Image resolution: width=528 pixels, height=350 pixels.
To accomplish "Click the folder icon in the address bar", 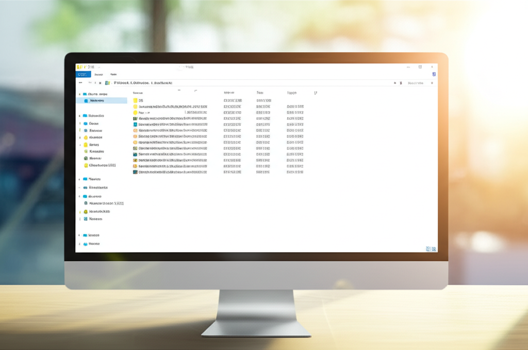I will (107, 82).
